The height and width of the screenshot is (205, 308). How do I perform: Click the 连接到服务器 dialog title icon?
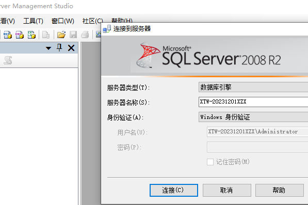[x=107, y=29]
